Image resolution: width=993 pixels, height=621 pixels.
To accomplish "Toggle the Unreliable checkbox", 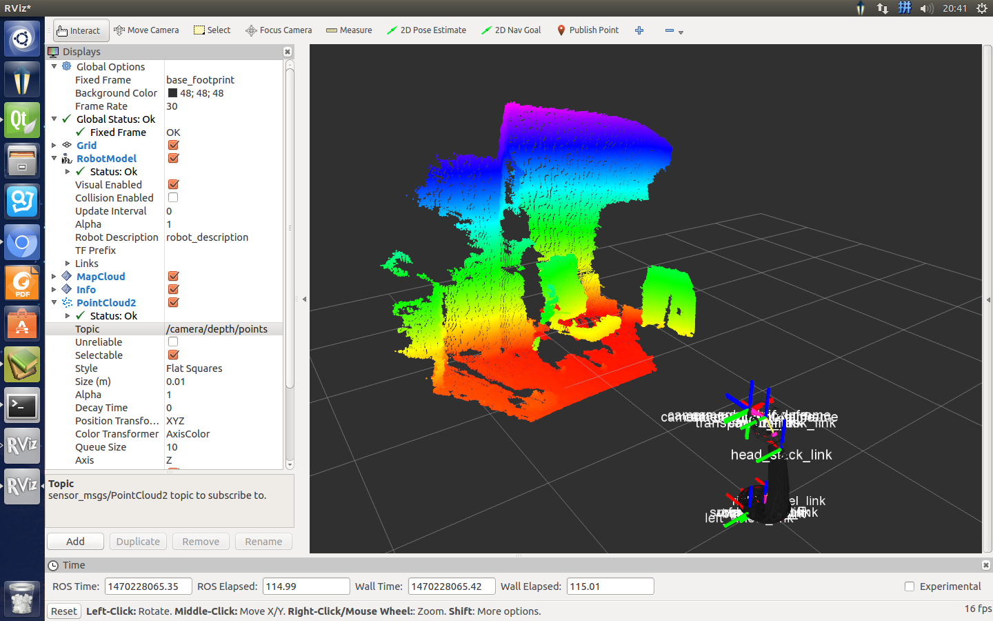I will (173, 342).
